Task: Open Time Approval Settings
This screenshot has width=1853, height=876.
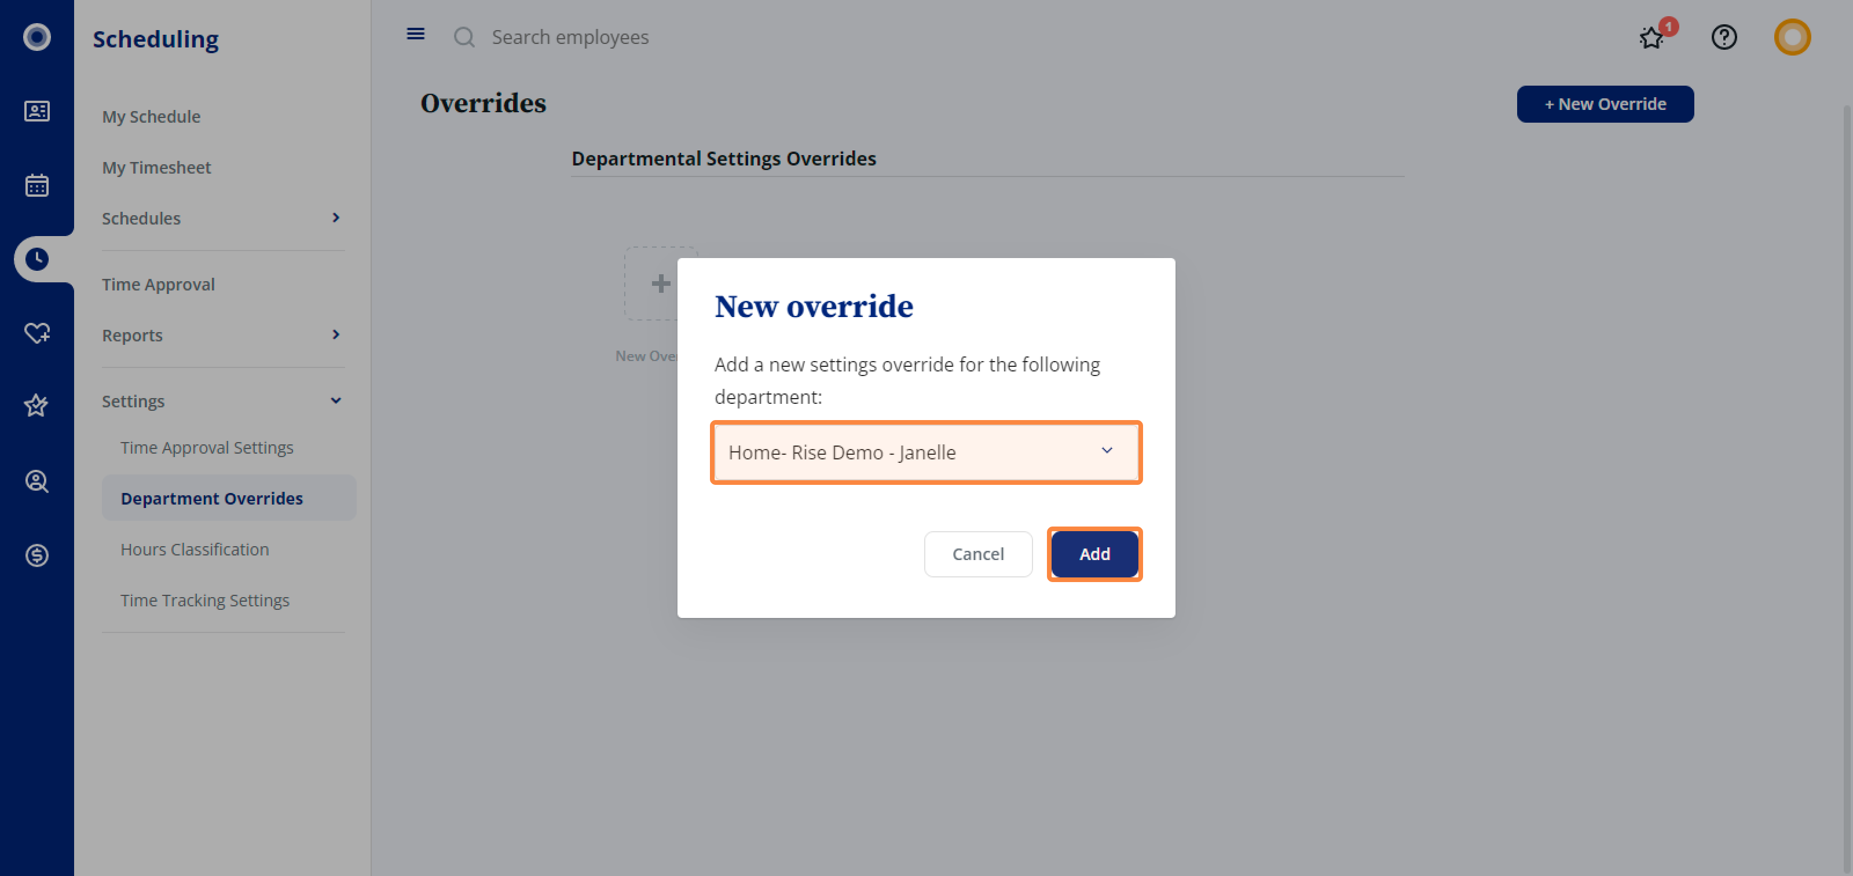Action: point(207,448)
